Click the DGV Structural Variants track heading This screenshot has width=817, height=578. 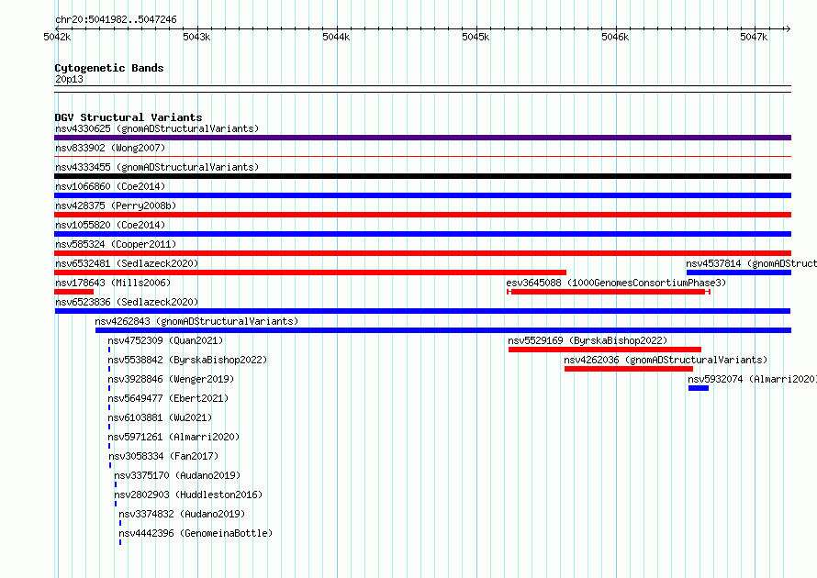[x=129, y=117]
